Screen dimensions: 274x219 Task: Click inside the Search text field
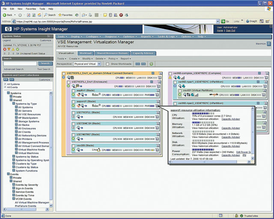[x=20, y=64]
